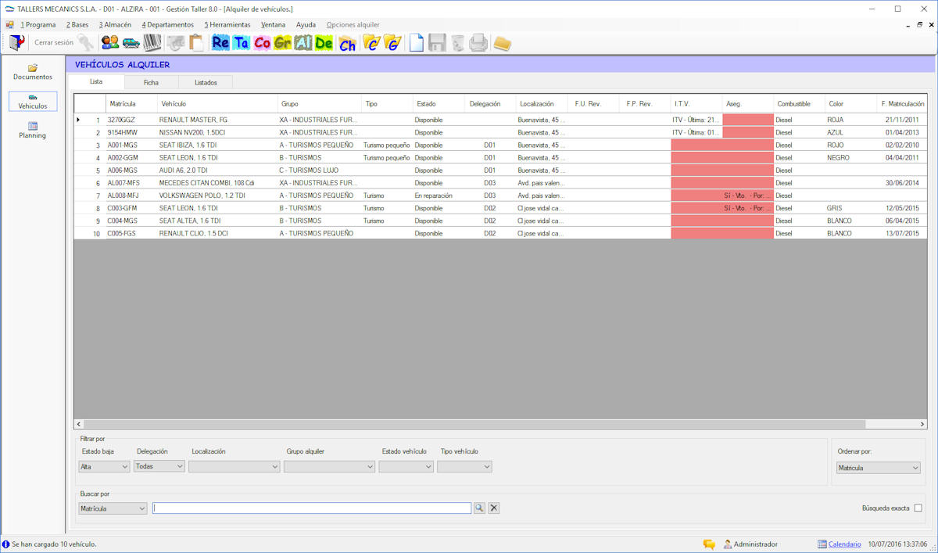
Task: Click the chat bubbles status bar icon
Action: tap(709, 544)
